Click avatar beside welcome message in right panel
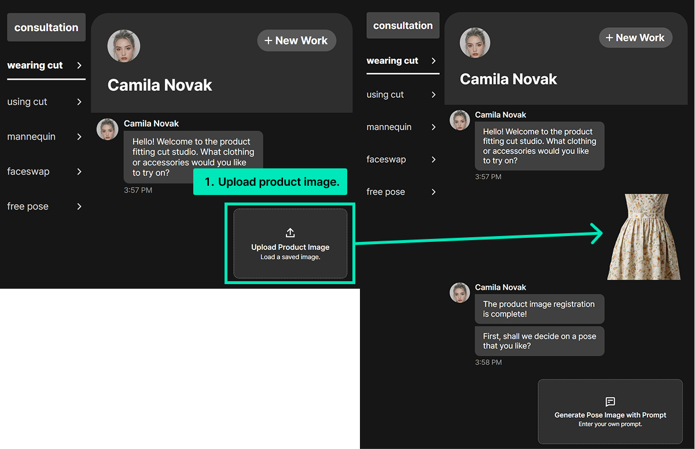Viewport: 695px width, 449px height. tap(459, 120)
